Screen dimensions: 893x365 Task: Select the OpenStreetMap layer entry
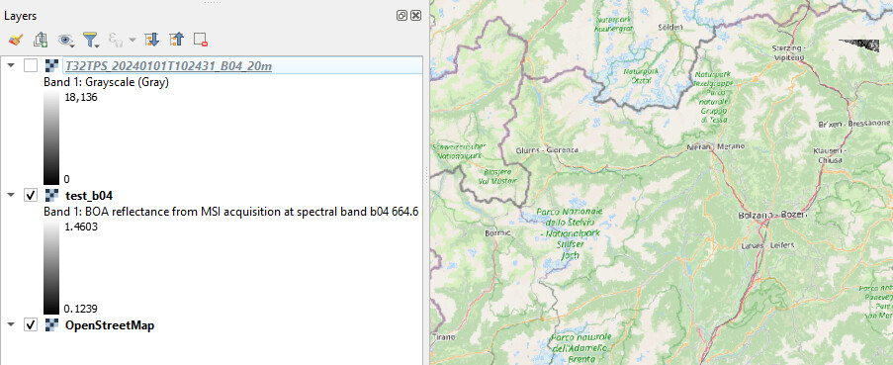(110, 325)
